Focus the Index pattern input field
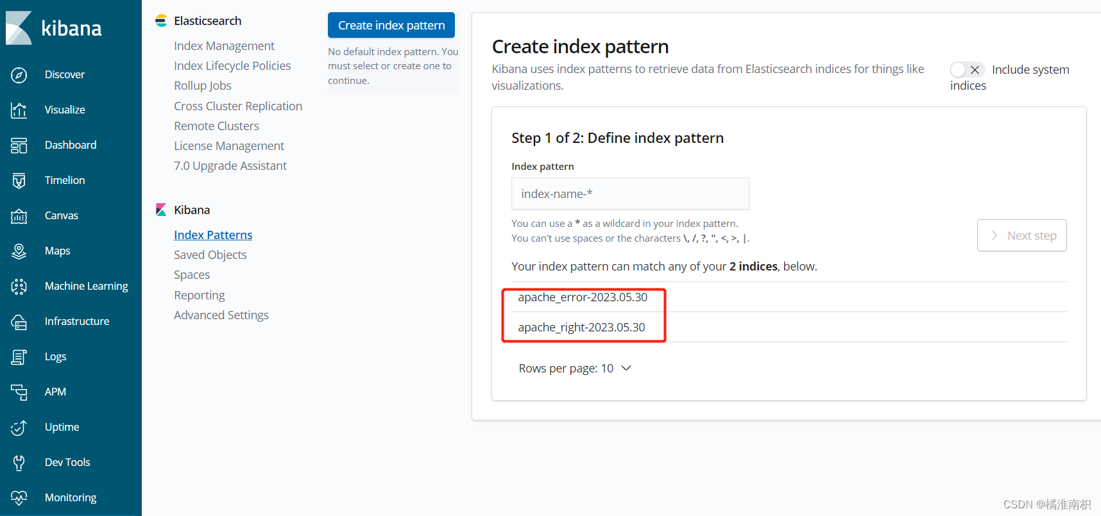 (630, 194)
